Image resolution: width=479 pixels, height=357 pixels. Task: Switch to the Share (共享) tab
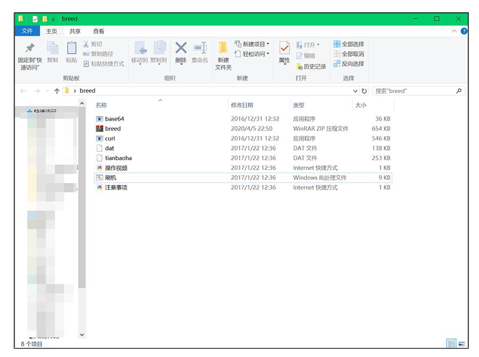click(75, 31)
